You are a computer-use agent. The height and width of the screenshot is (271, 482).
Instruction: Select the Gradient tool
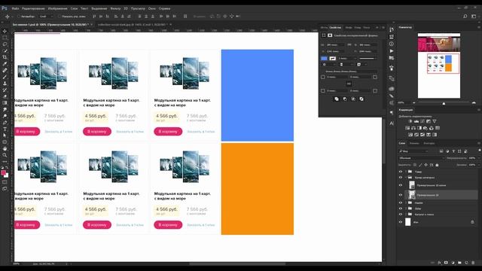5,103
